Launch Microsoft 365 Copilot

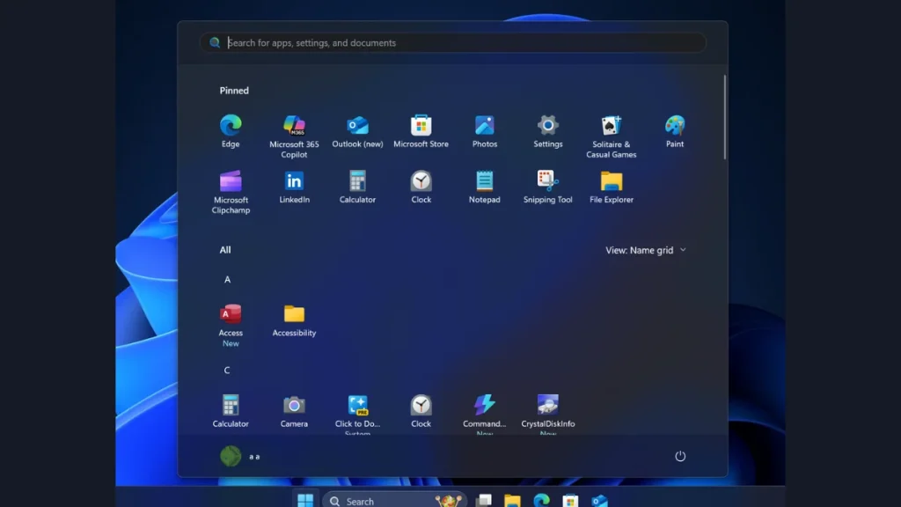point(294,136)
